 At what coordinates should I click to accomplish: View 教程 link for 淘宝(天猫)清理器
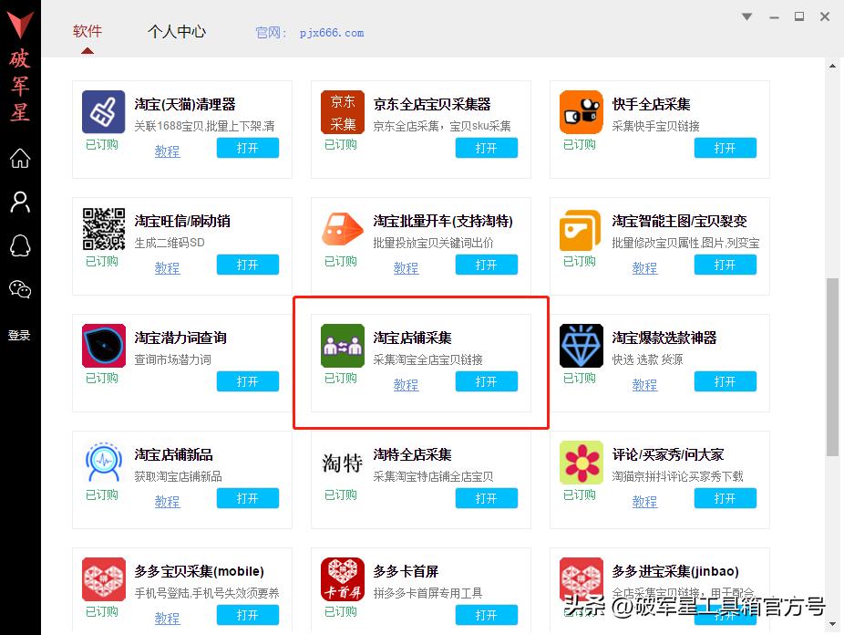coord(168,151)
